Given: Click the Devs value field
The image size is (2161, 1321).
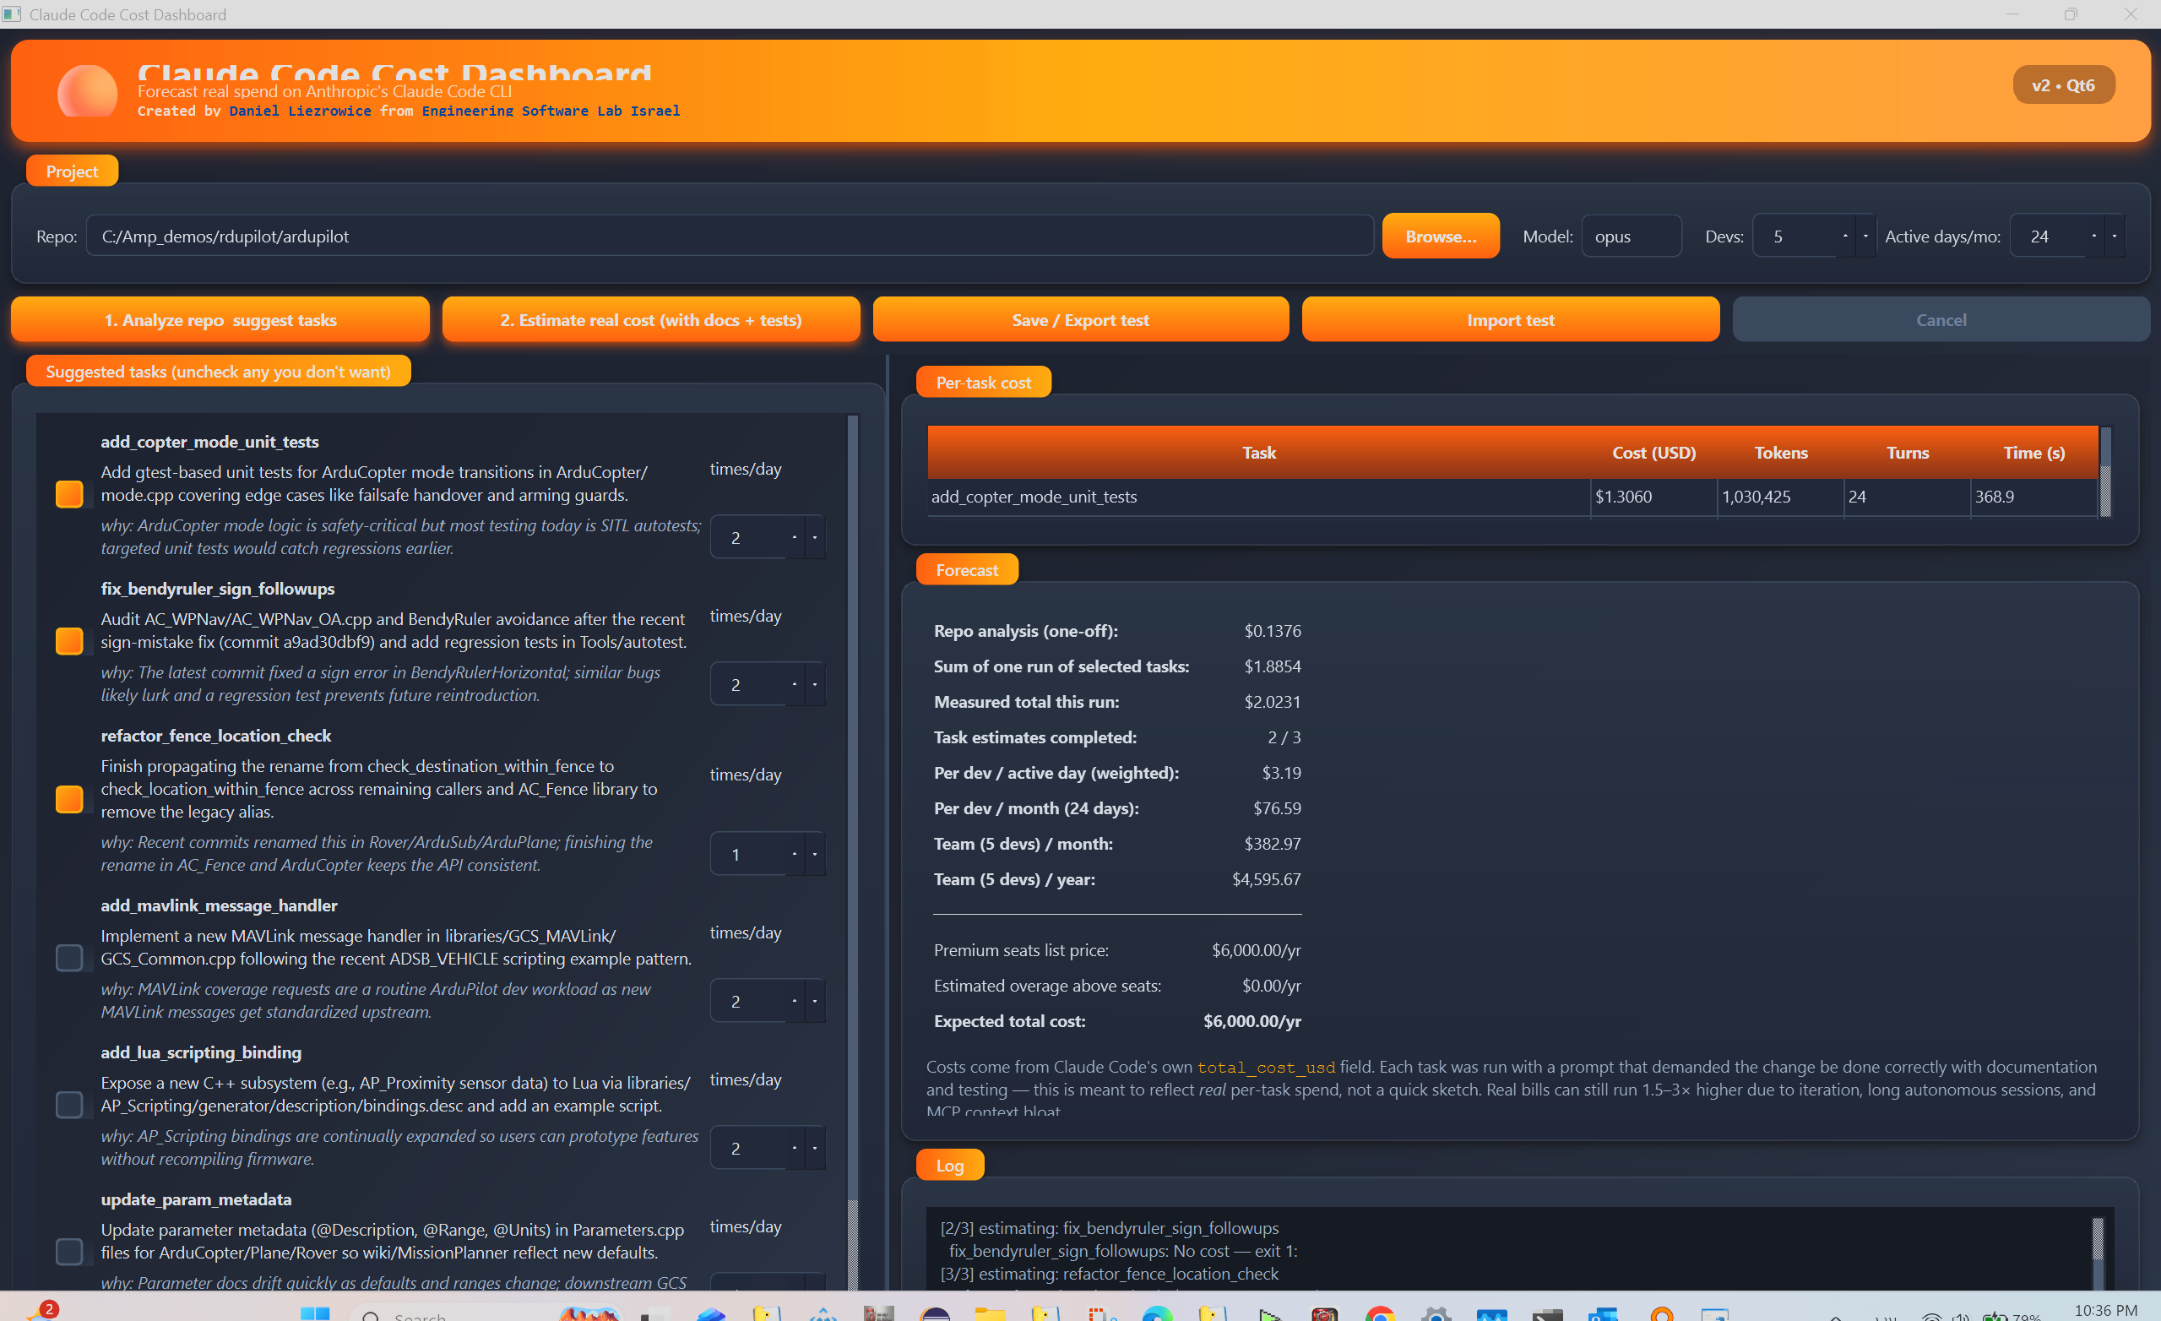Looking at the screenshot, I should 1794,236.
